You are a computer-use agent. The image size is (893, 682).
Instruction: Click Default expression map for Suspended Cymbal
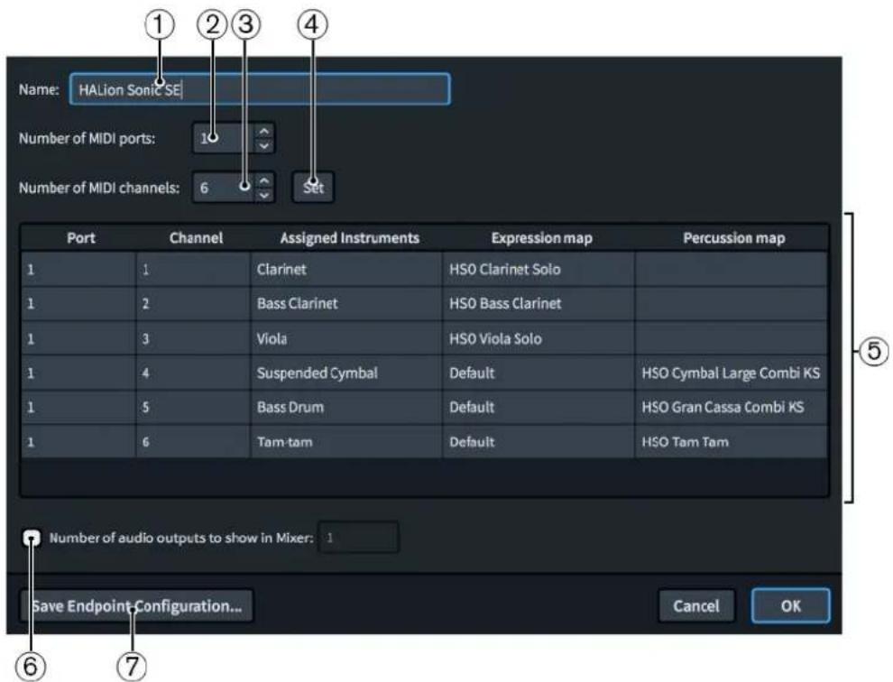539,373
